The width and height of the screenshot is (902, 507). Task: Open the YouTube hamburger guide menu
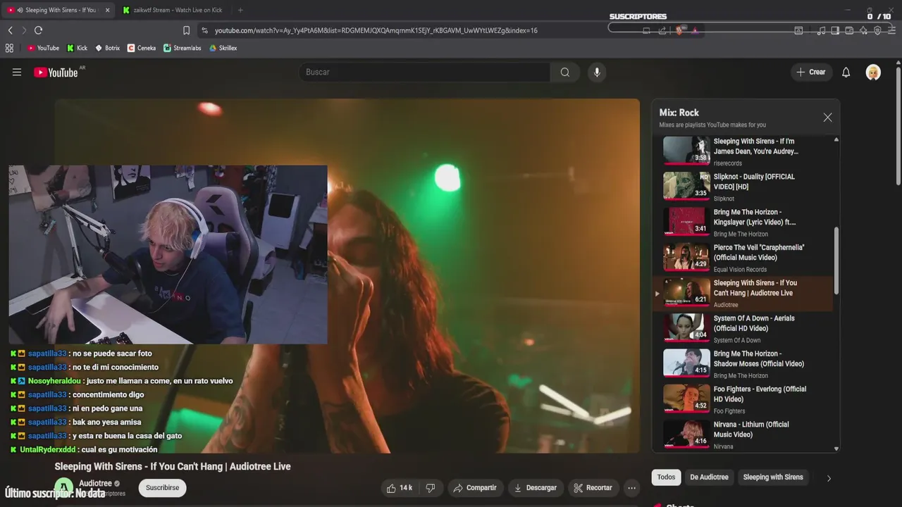pyautogui.click(x=17, y=72)
